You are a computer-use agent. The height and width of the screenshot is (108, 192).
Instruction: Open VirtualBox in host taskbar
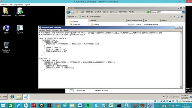click(x=149, y=105)
